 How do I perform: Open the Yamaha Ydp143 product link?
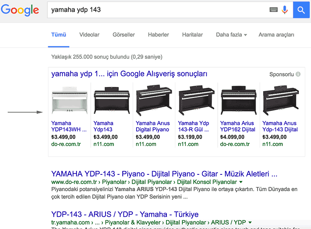tap(103, 126)
